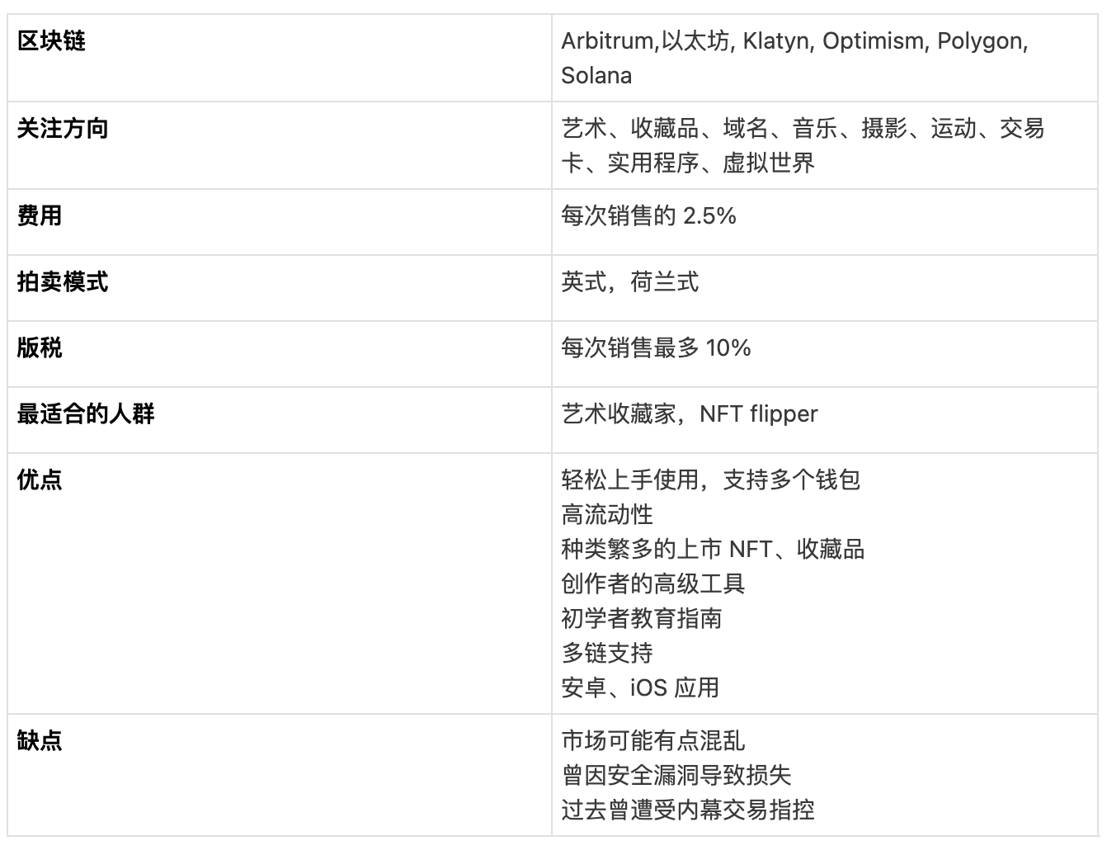Click the 安卓、iOS 应用 line
The image size is (1107, 855).
tap(640, 688)
